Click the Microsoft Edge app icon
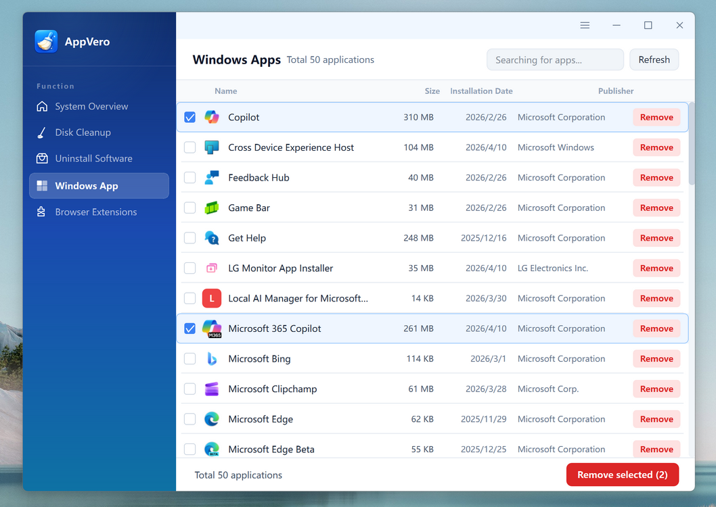Image resolution: width=716 pixels, height=507 pixels. coord(212,419)
